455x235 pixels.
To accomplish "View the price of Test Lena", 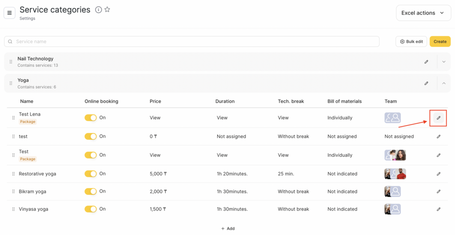I will (x=155, y=118).
